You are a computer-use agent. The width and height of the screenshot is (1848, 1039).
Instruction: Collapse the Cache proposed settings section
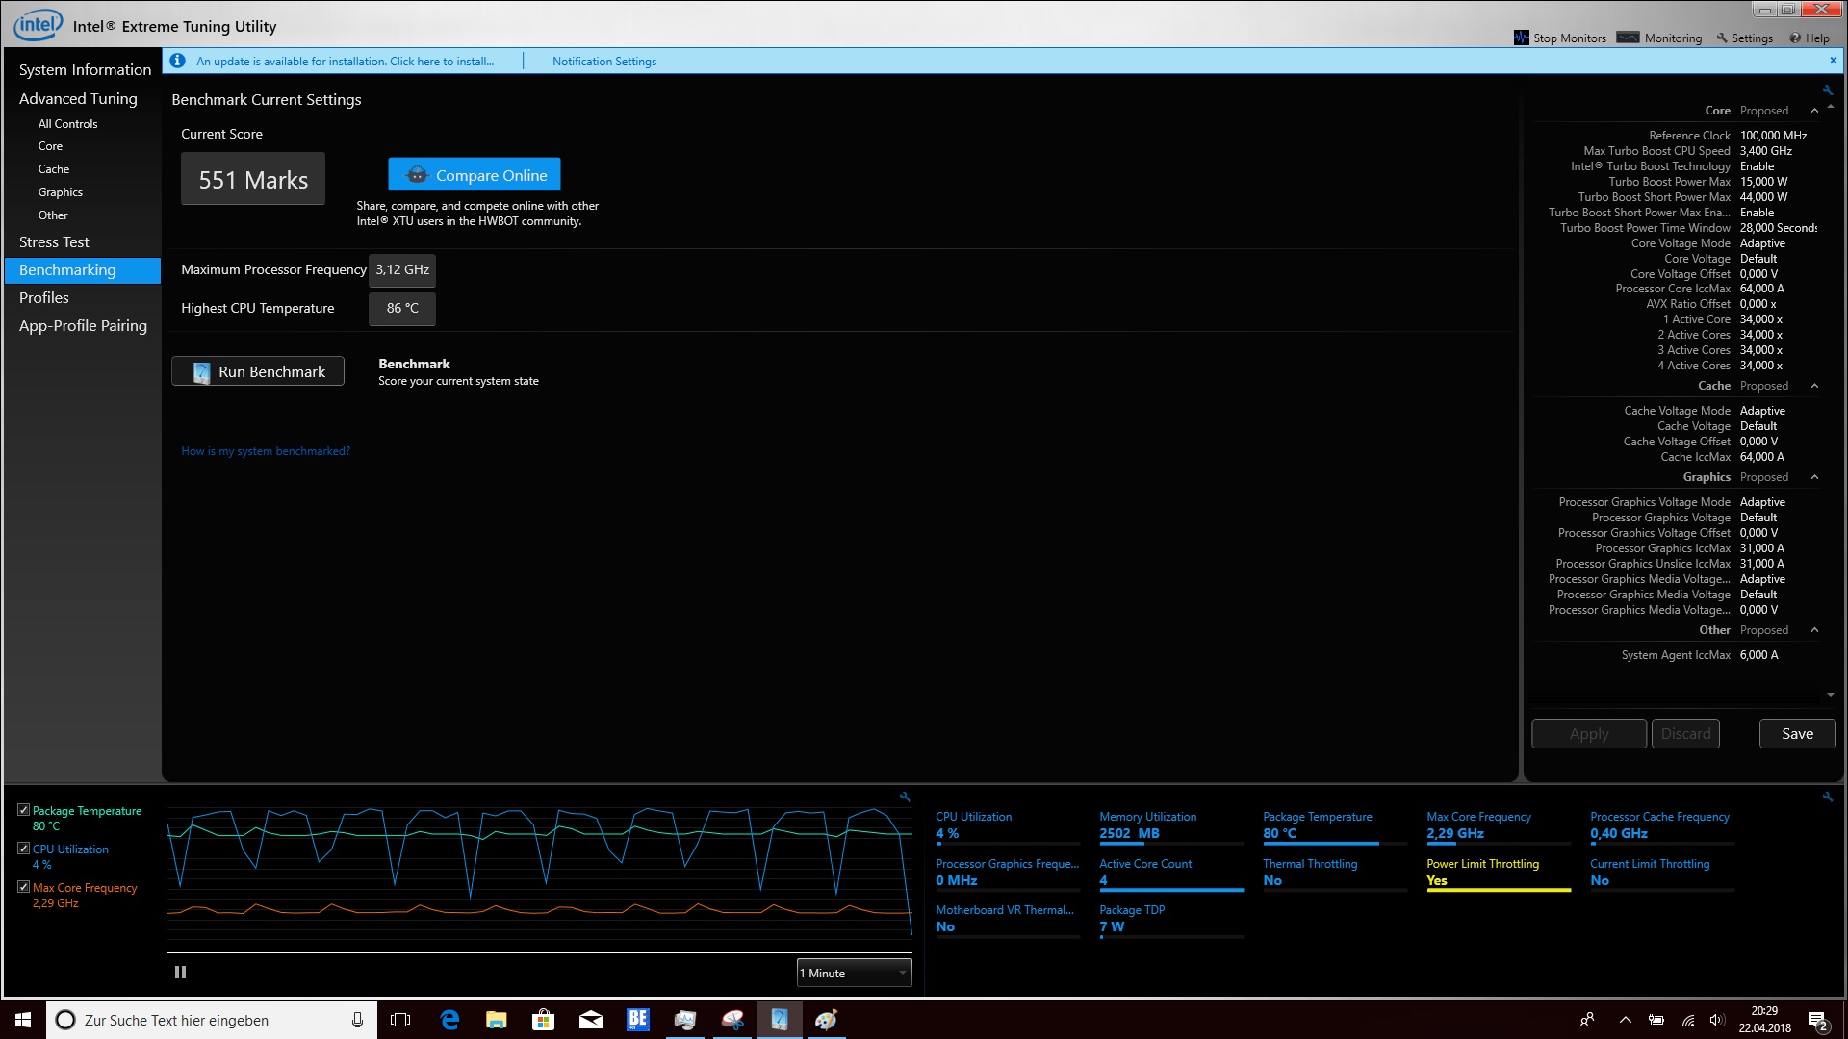[1814, 386]
